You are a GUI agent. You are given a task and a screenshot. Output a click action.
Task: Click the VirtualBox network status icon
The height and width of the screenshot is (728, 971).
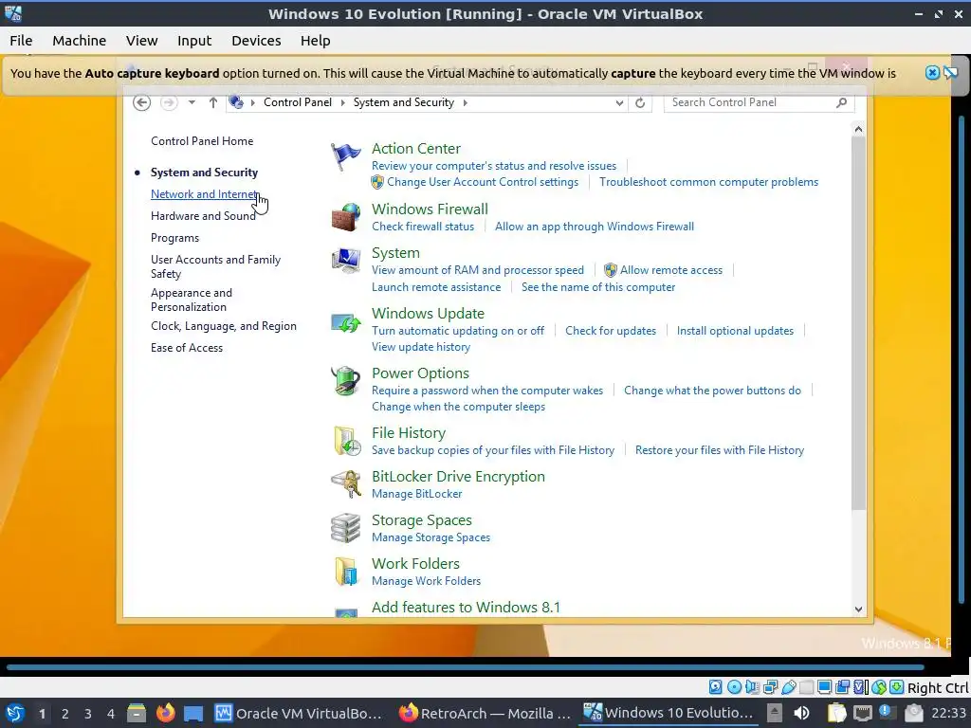pyautogui.click(x=770, y=686)
